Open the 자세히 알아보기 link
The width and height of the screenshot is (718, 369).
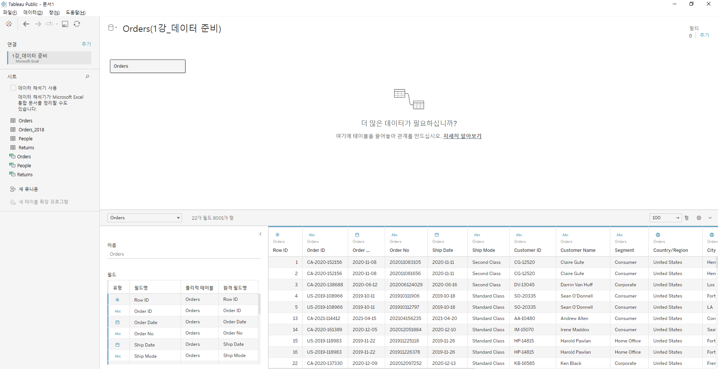462,136
